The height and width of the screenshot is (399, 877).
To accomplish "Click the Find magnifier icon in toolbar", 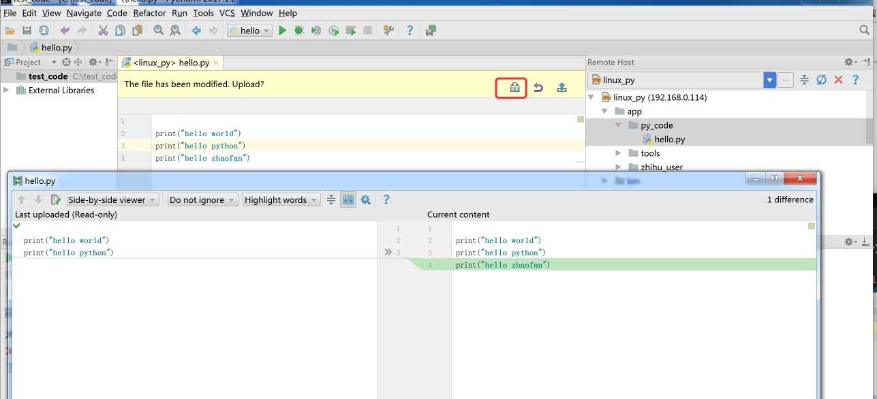I will [x=158, y=31].
